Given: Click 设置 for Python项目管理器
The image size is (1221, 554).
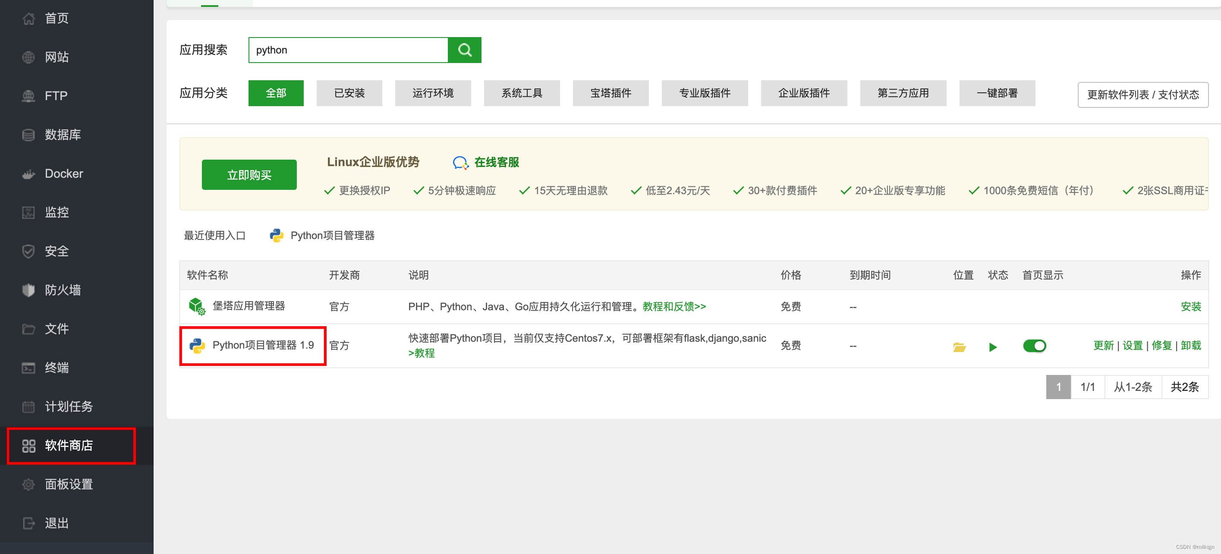Looking at the screenshot, I should (x=1133, y=346).
